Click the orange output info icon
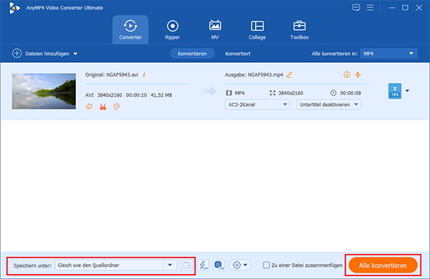430x279 pixels. point(347,74)
